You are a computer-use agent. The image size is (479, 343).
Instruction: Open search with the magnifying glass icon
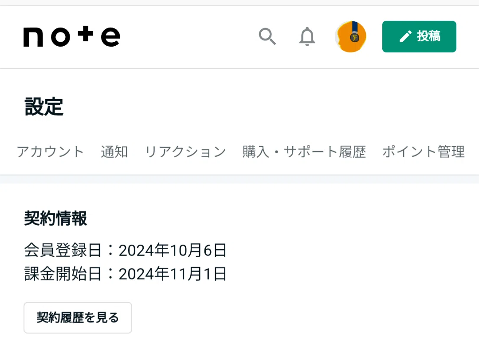[x=267, y=36]
